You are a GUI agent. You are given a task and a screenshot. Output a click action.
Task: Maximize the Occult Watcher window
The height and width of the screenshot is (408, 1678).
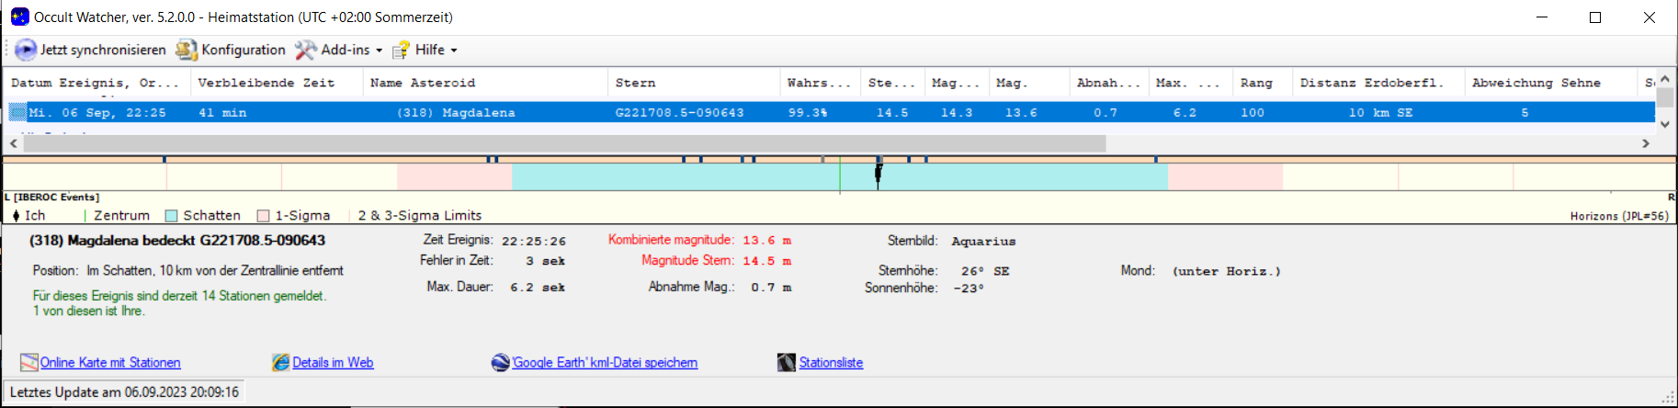[x=1595, y=17]
